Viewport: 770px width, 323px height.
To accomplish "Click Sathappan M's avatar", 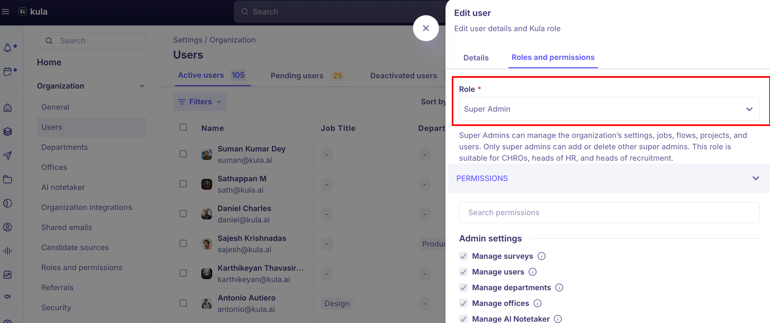I will [x=206, y=184].
